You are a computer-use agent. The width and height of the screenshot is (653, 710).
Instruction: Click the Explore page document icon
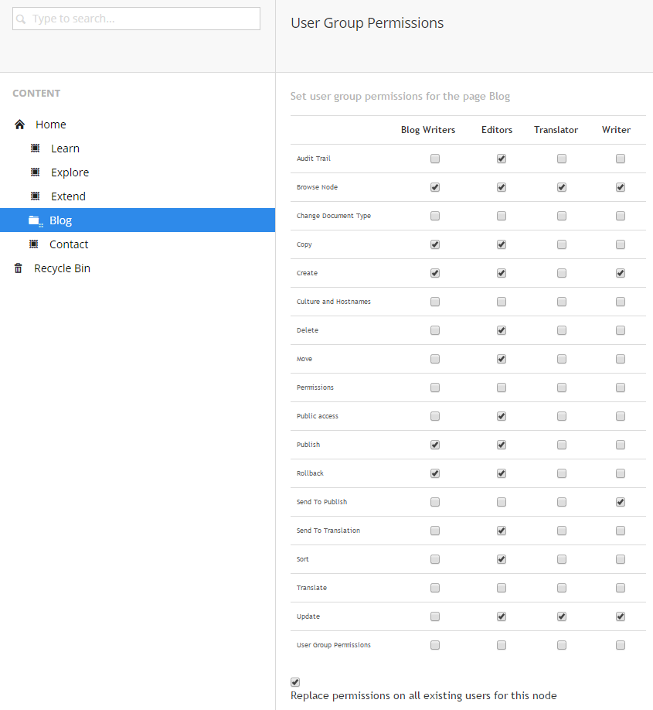tap(36, 172)
